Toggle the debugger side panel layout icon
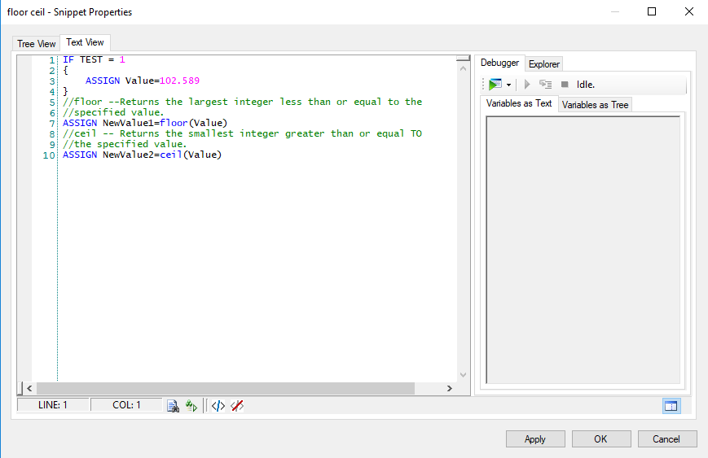 (671, 406)
